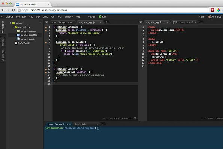Image resolution: width=223 pixels, height=149 pixels.
Task: Toggle the Commands side panel
Action: pyautogui.click(x=3, y=55)
